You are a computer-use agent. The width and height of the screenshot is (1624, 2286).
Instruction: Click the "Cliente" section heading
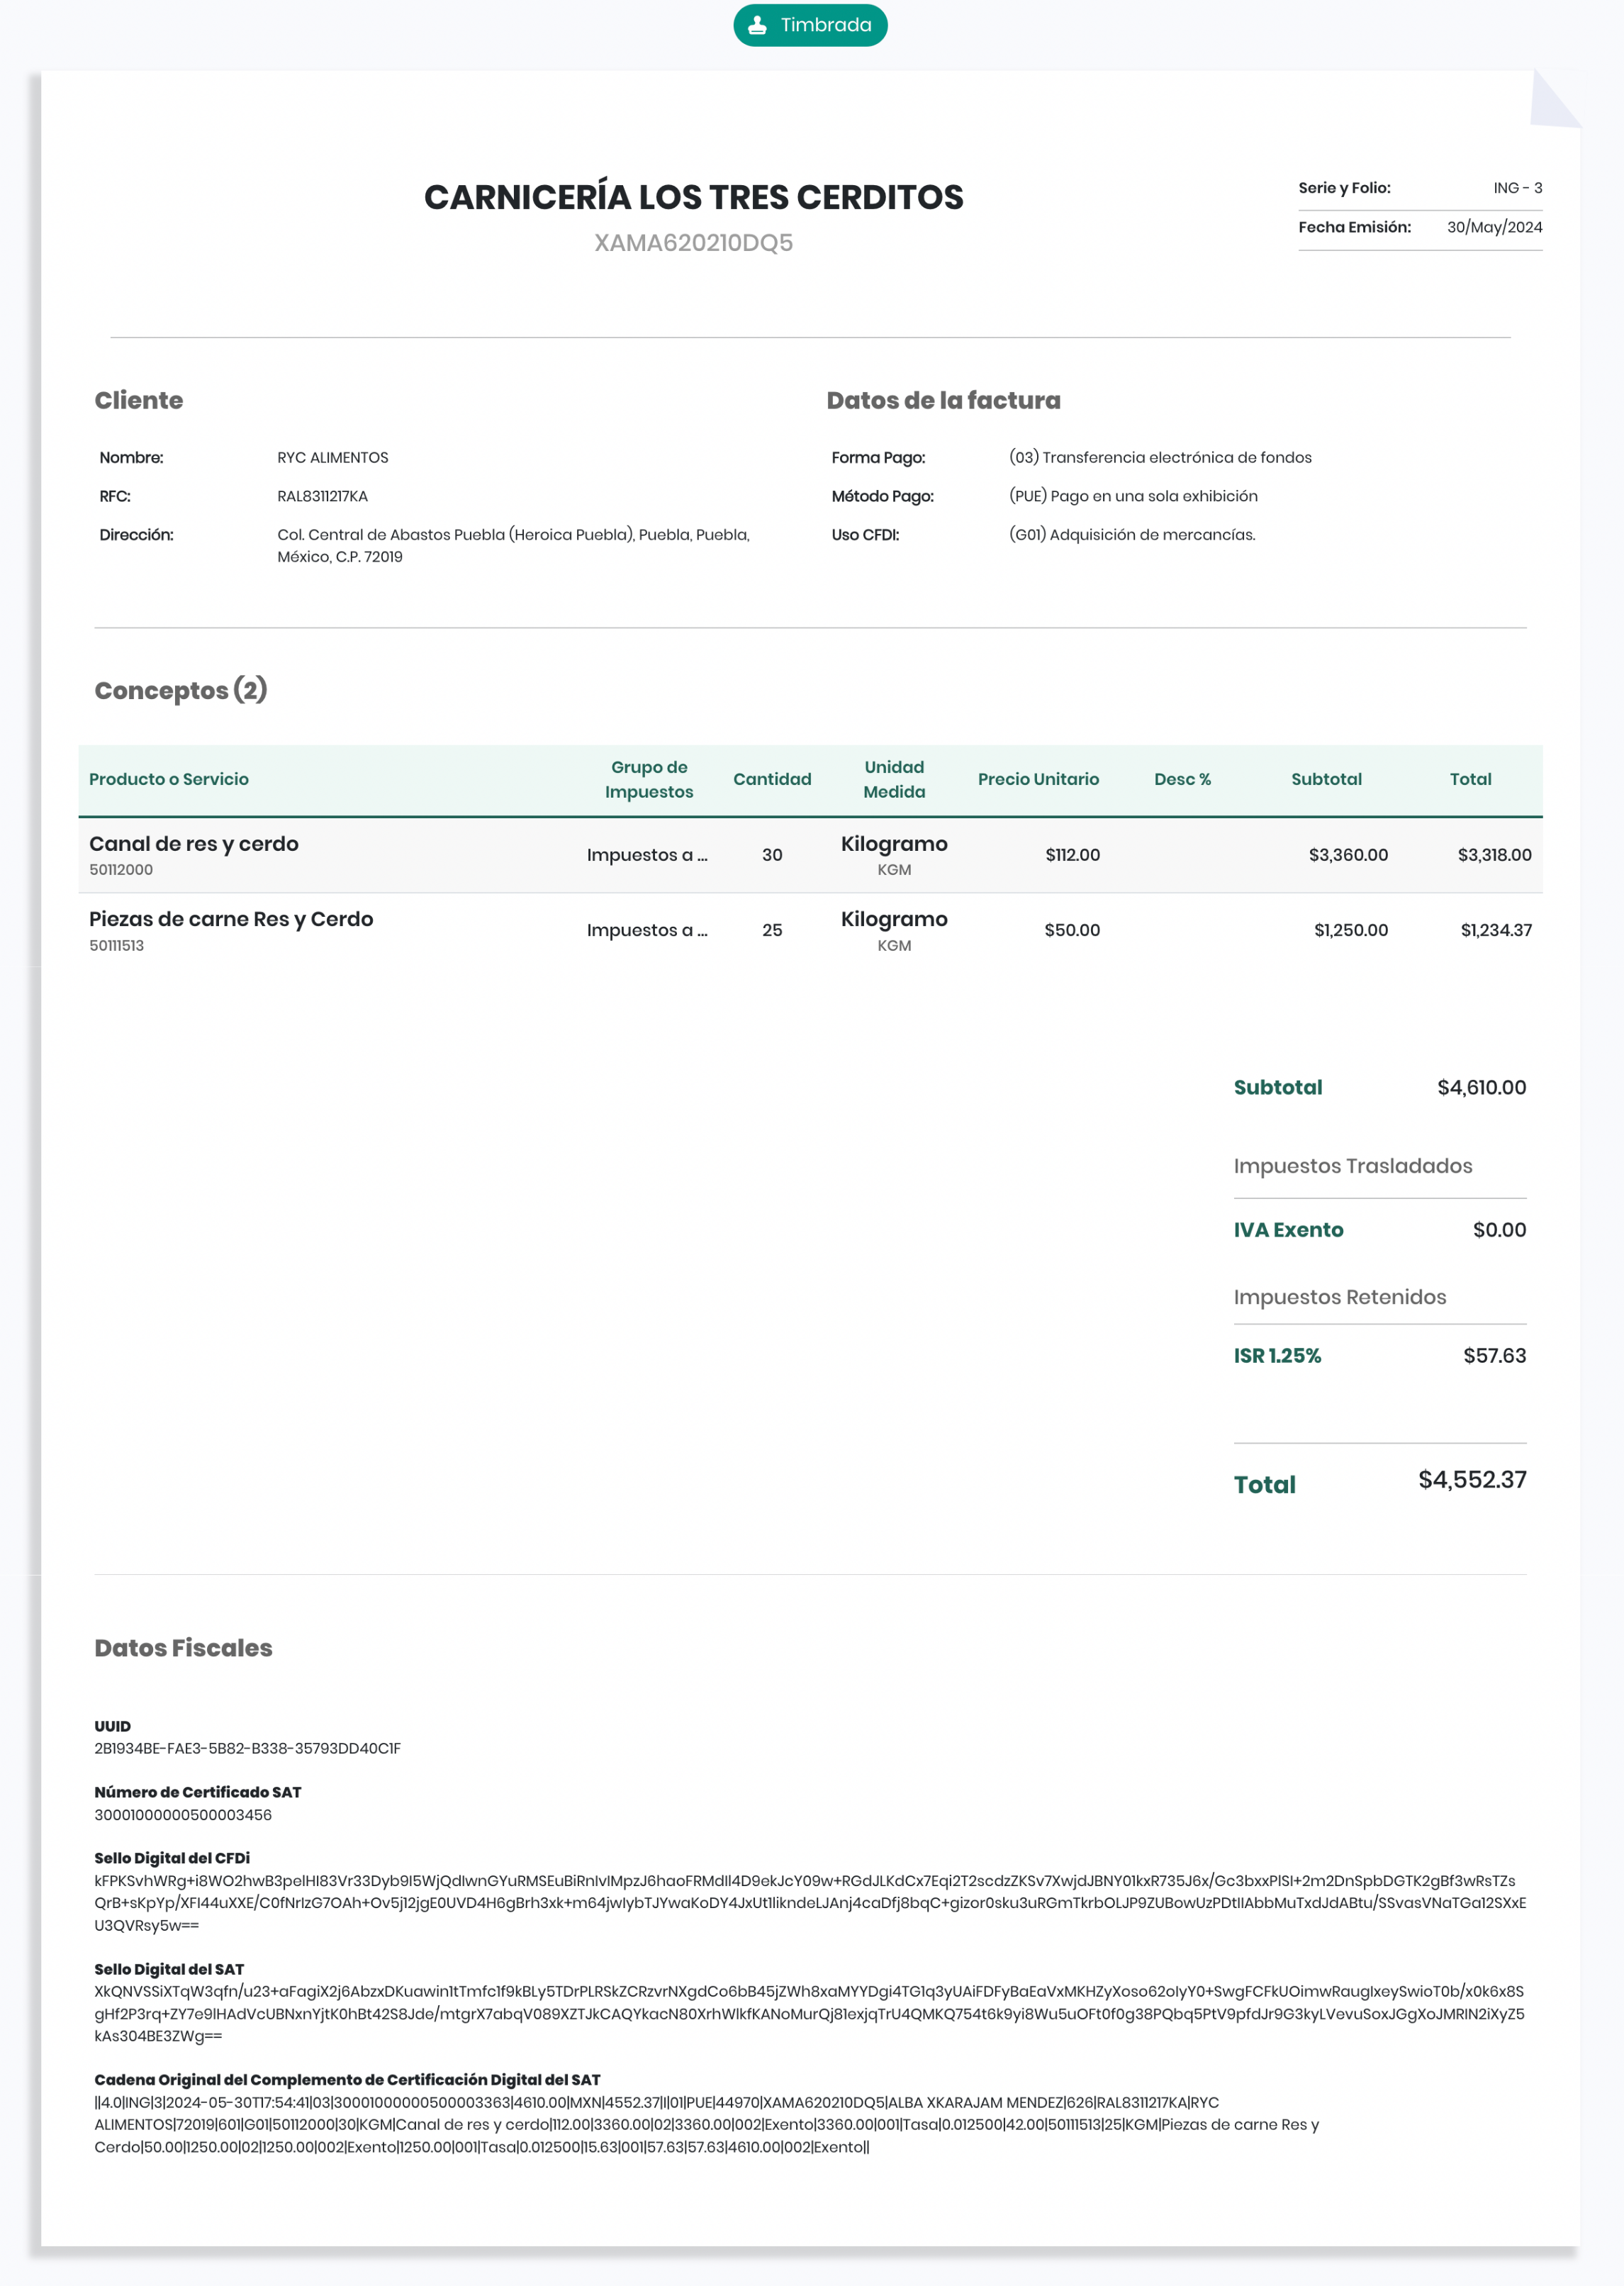tap(139, 400)
